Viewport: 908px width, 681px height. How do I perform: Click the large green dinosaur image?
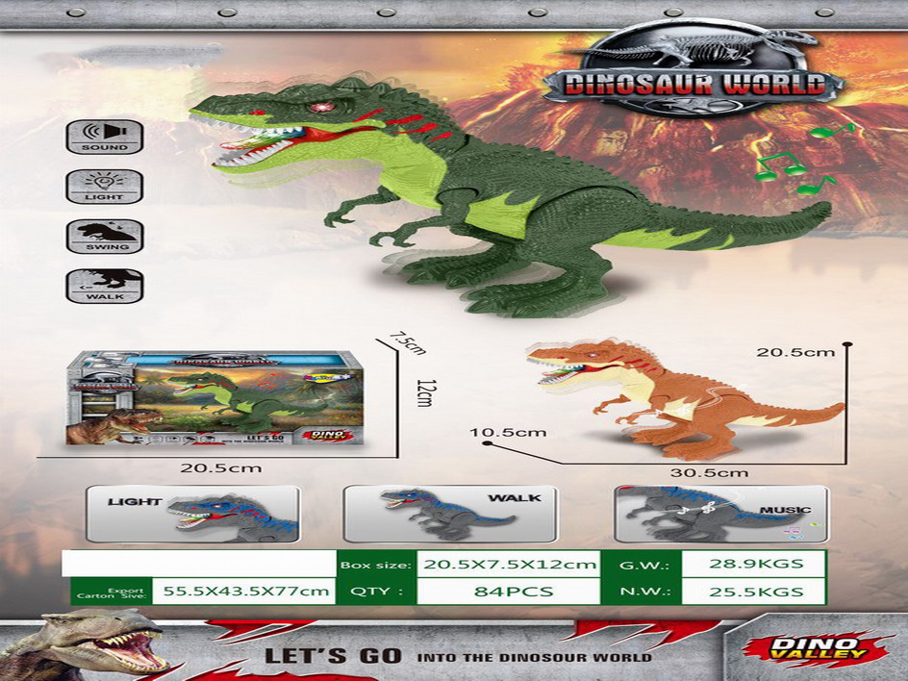500,192
